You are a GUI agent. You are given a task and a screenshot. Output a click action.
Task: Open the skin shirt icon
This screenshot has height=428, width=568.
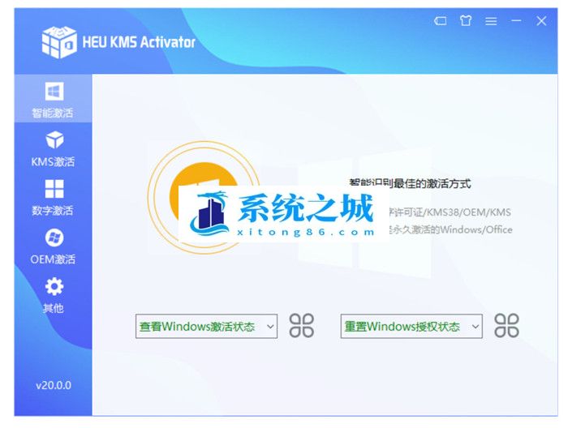(x=466, y=20)
